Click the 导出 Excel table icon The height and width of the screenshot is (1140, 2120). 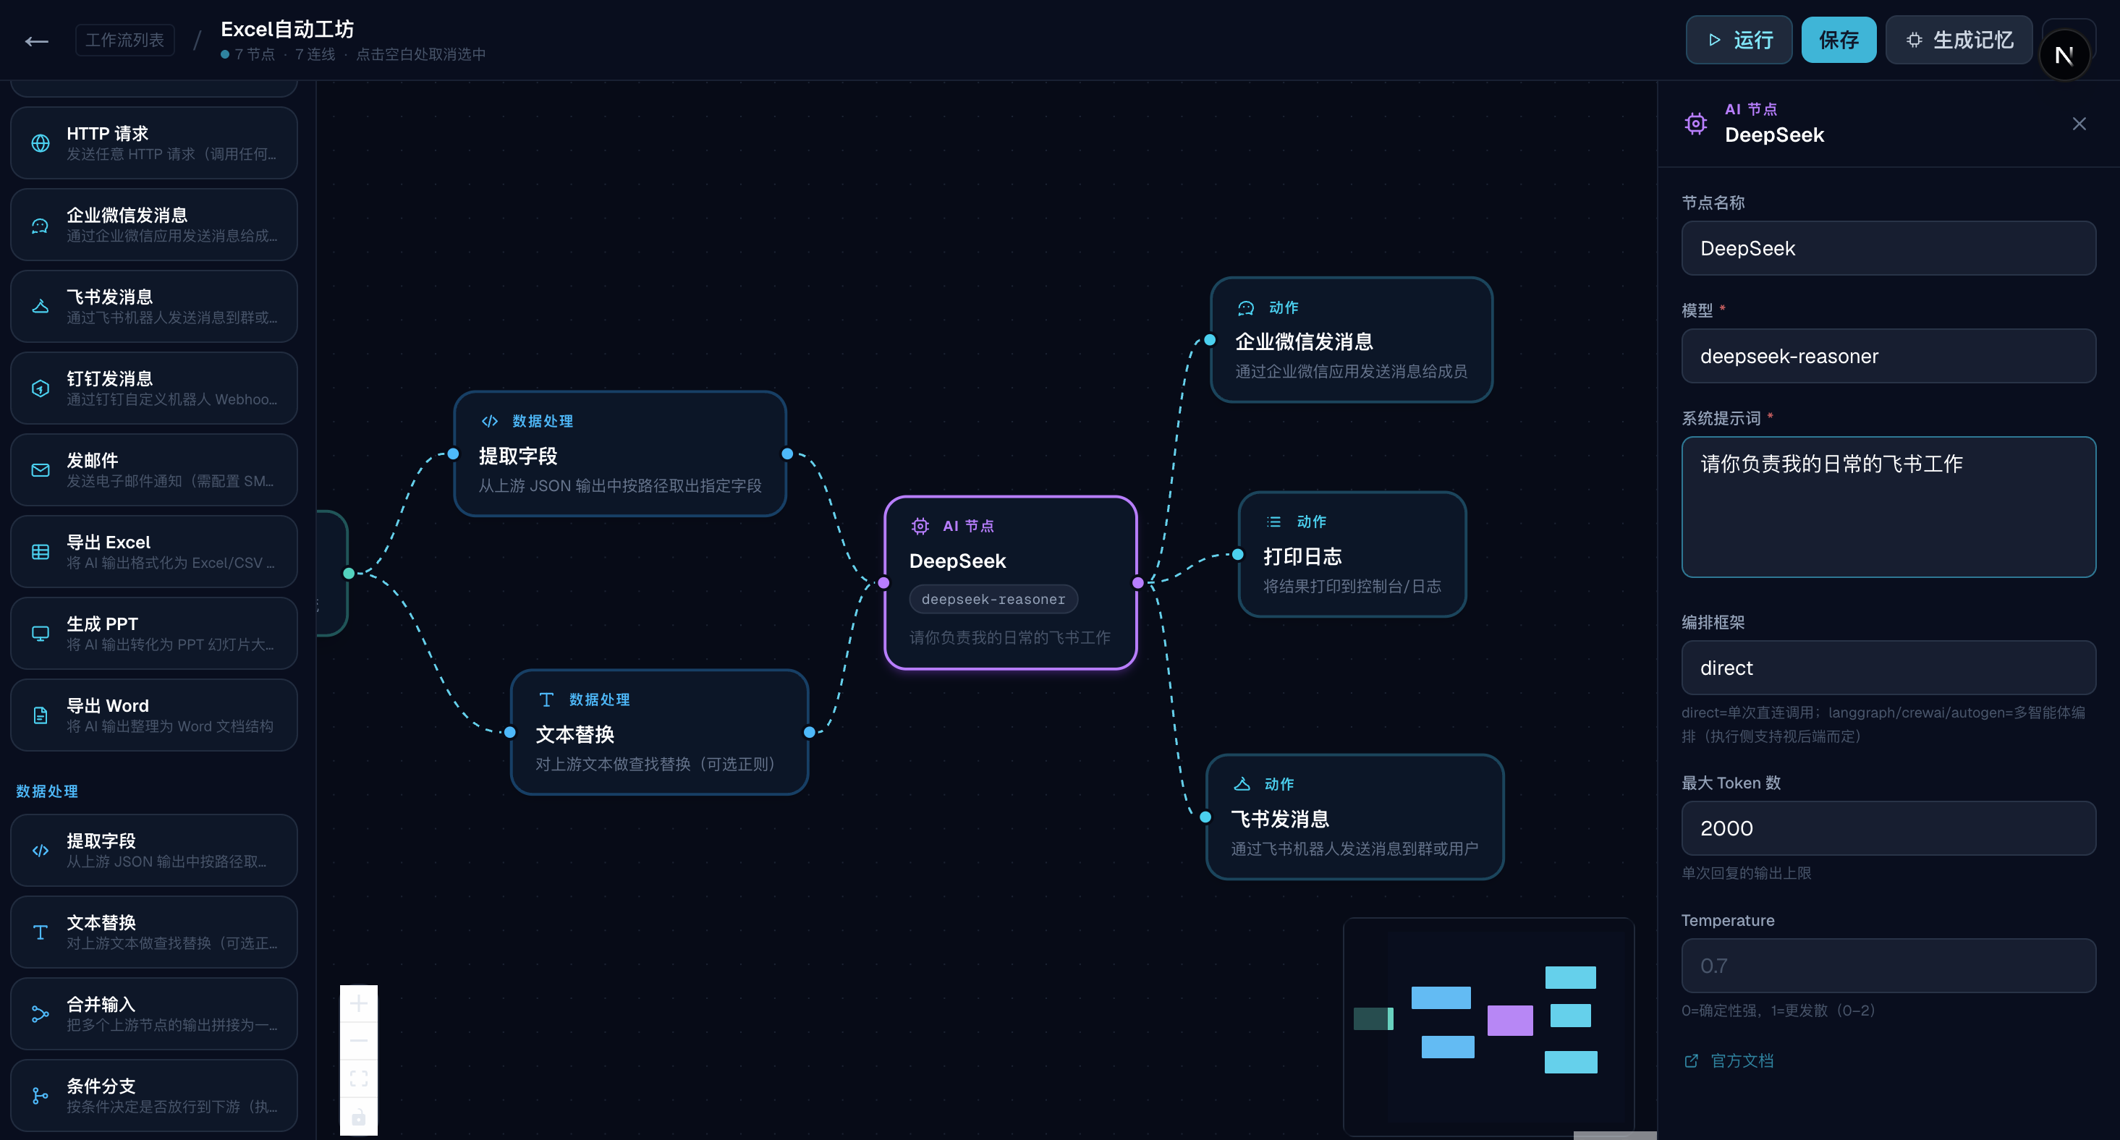pyautogui.click(x=41, y=552)
